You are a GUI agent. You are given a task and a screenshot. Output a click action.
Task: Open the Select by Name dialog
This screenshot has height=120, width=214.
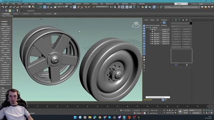33,7
